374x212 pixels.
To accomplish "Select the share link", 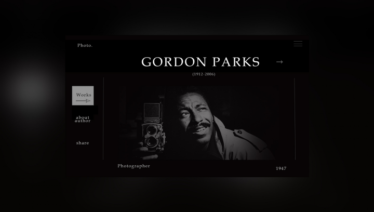I will (x=83, y=143).
